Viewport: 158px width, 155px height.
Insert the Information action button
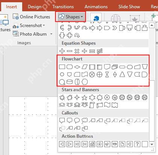(100, 144)
